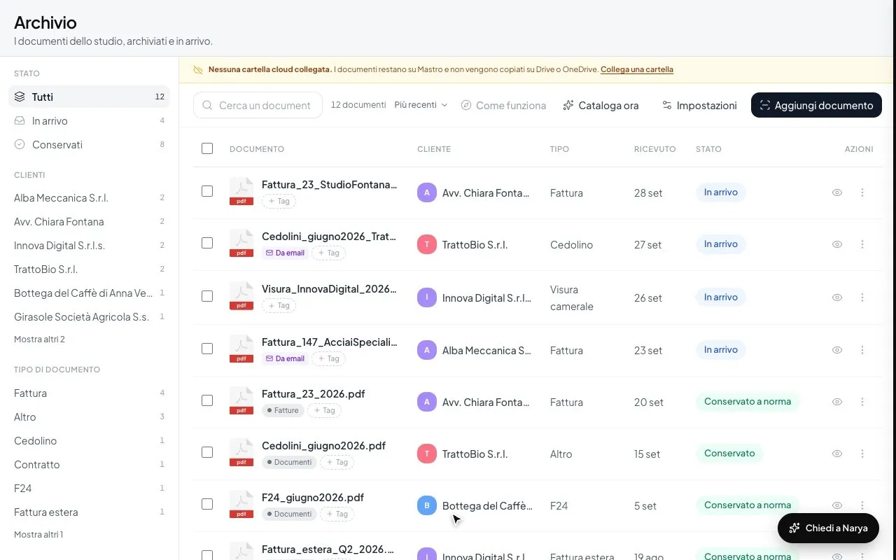
Task: Click the Aggiungi documento button
Action: [816, 105]
